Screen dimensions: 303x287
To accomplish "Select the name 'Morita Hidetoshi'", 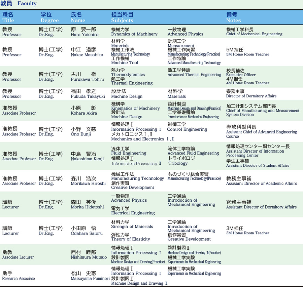I will pos(87,207).
